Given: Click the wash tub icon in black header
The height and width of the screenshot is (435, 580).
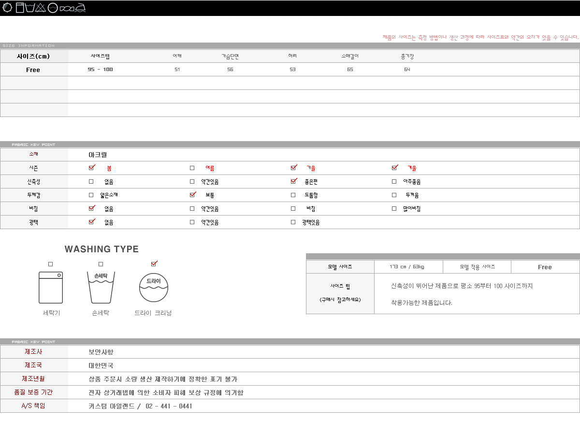Looking at the screenshot, I should (30, 8).
